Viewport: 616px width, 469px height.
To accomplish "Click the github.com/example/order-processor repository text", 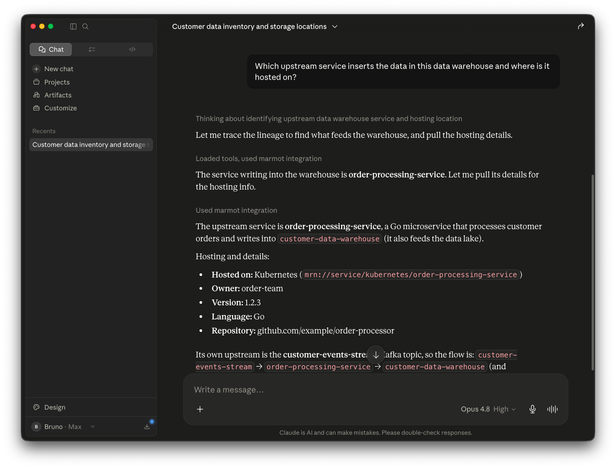I will [326, 331].
